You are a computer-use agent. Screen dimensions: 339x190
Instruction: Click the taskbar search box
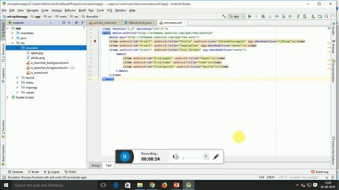coord(54,185)
